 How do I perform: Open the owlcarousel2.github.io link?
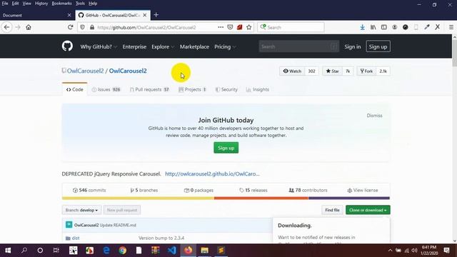pos(212,174)
